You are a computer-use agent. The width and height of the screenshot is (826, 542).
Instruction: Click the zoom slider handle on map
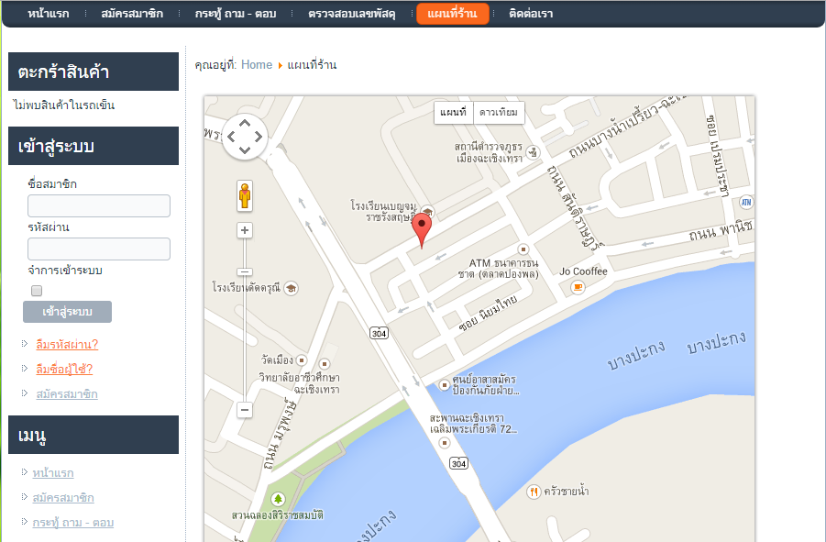coord(245,271)
